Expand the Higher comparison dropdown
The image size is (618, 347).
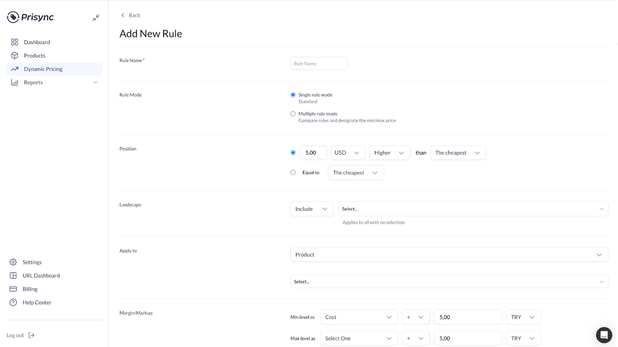(x=389, y=153)
